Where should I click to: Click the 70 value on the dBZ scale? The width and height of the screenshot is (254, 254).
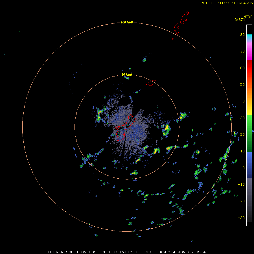pos(242,51)
